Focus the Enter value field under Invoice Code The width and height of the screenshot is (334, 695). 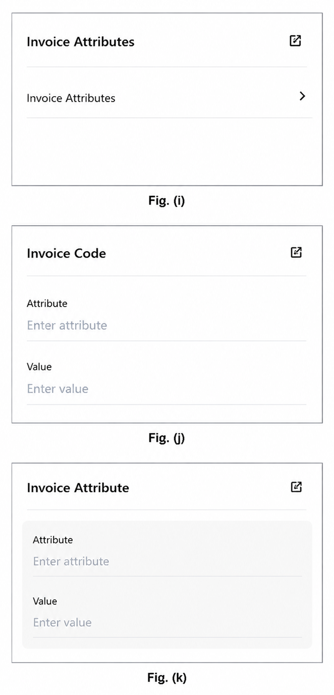(x=166, y=389)
